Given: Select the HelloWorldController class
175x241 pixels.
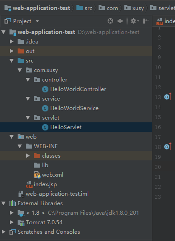Looking at the screenshot, I should pyautogui.click(x=74, y=89).
